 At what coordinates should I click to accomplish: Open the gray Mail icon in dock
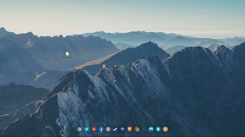pyautogui.click(x=108, y=129)
